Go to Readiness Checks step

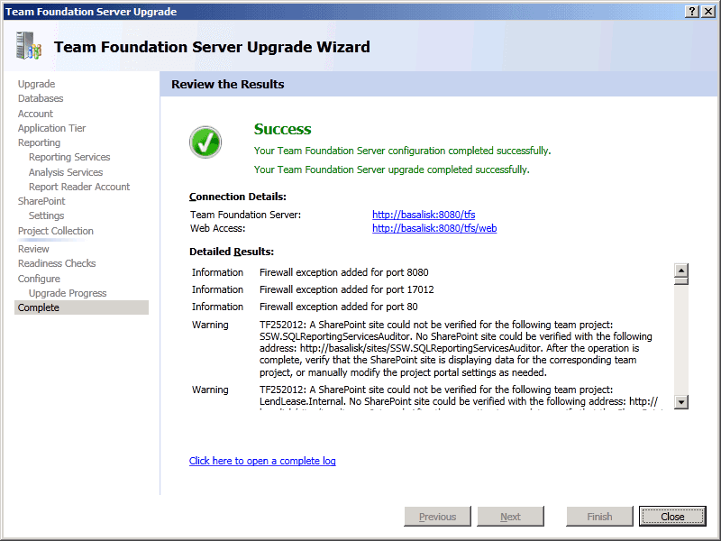(57, 263)
